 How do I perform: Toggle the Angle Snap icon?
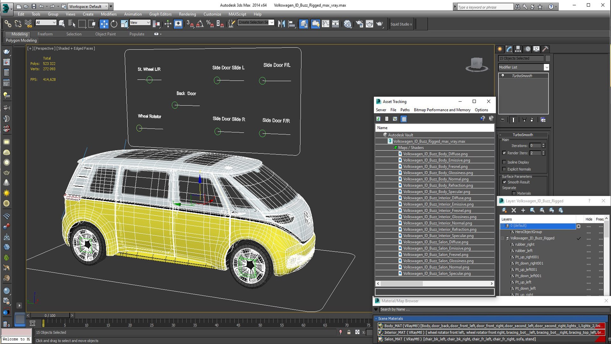point(200,24)
